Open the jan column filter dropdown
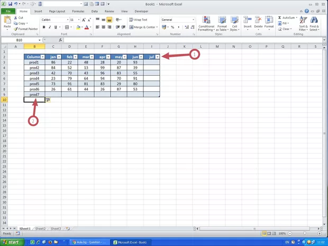328x246 pixels. click(x=59, y=57)
